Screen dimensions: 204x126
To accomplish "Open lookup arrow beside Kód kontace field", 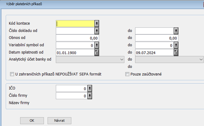I will pos(97,24).
